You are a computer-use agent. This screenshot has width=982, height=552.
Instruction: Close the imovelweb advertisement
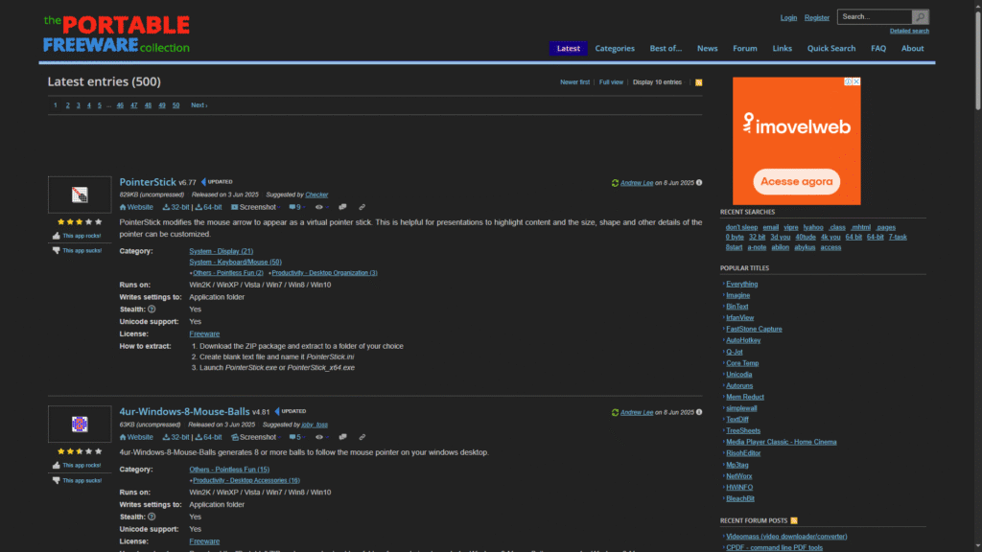[856, 81]
